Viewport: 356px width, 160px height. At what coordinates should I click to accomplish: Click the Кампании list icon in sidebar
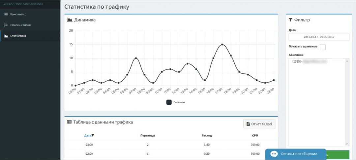click(x=6, y=14)
